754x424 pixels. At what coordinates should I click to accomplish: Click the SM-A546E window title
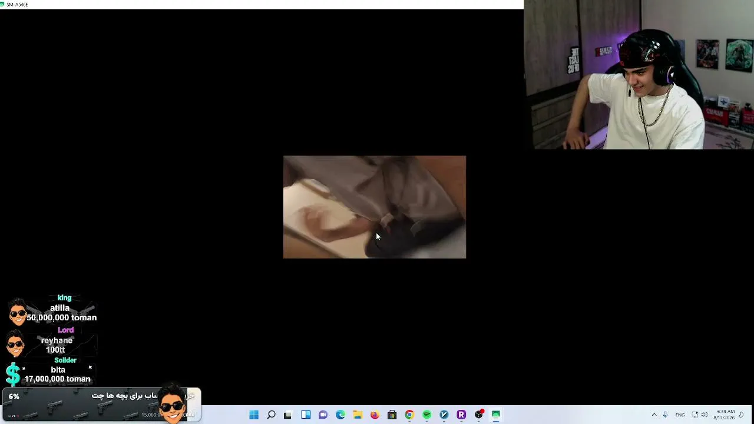point(18,4)
